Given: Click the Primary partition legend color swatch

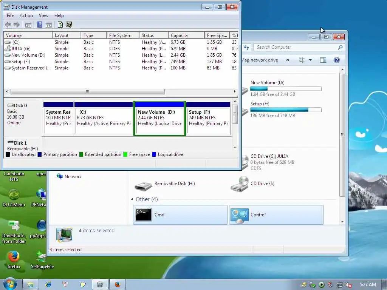Looking at the screenshot, I should click(x=39, y=154).
